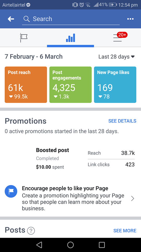Viewport: 141px width, 252px height.
Task: Select the Insights bar chart tab
Action: tap(70, 38)
